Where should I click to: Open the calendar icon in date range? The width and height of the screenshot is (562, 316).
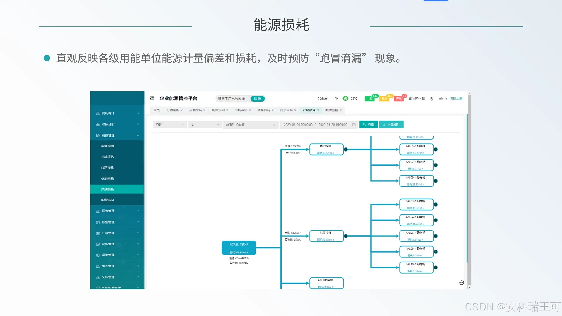tap(354, 125)
